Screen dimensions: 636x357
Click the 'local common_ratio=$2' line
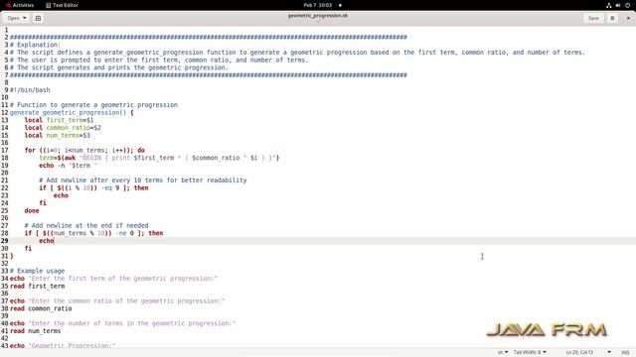(x=63, y=128)
